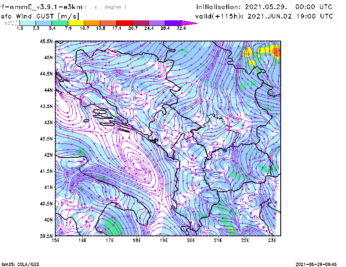Click the 45.5N latitude axis label
Screen dimensions: 346x267
point(46,41)
